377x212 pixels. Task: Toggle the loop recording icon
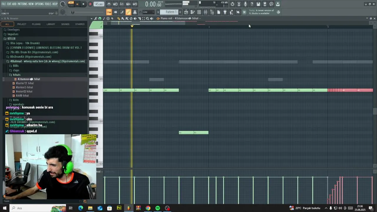point(135,4)
